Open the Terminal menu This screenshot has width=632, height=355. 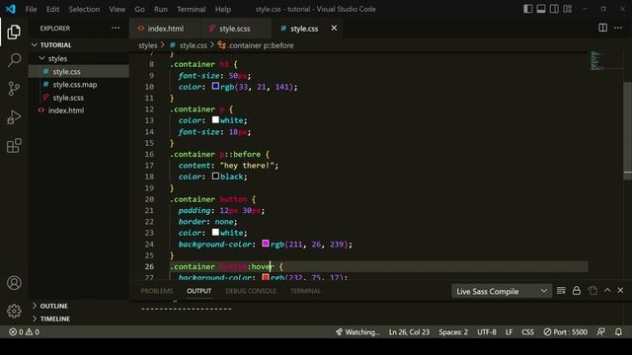click(191, 9)
